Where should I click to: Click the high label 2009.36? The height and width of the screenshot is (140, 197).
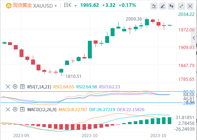[134, 19]
